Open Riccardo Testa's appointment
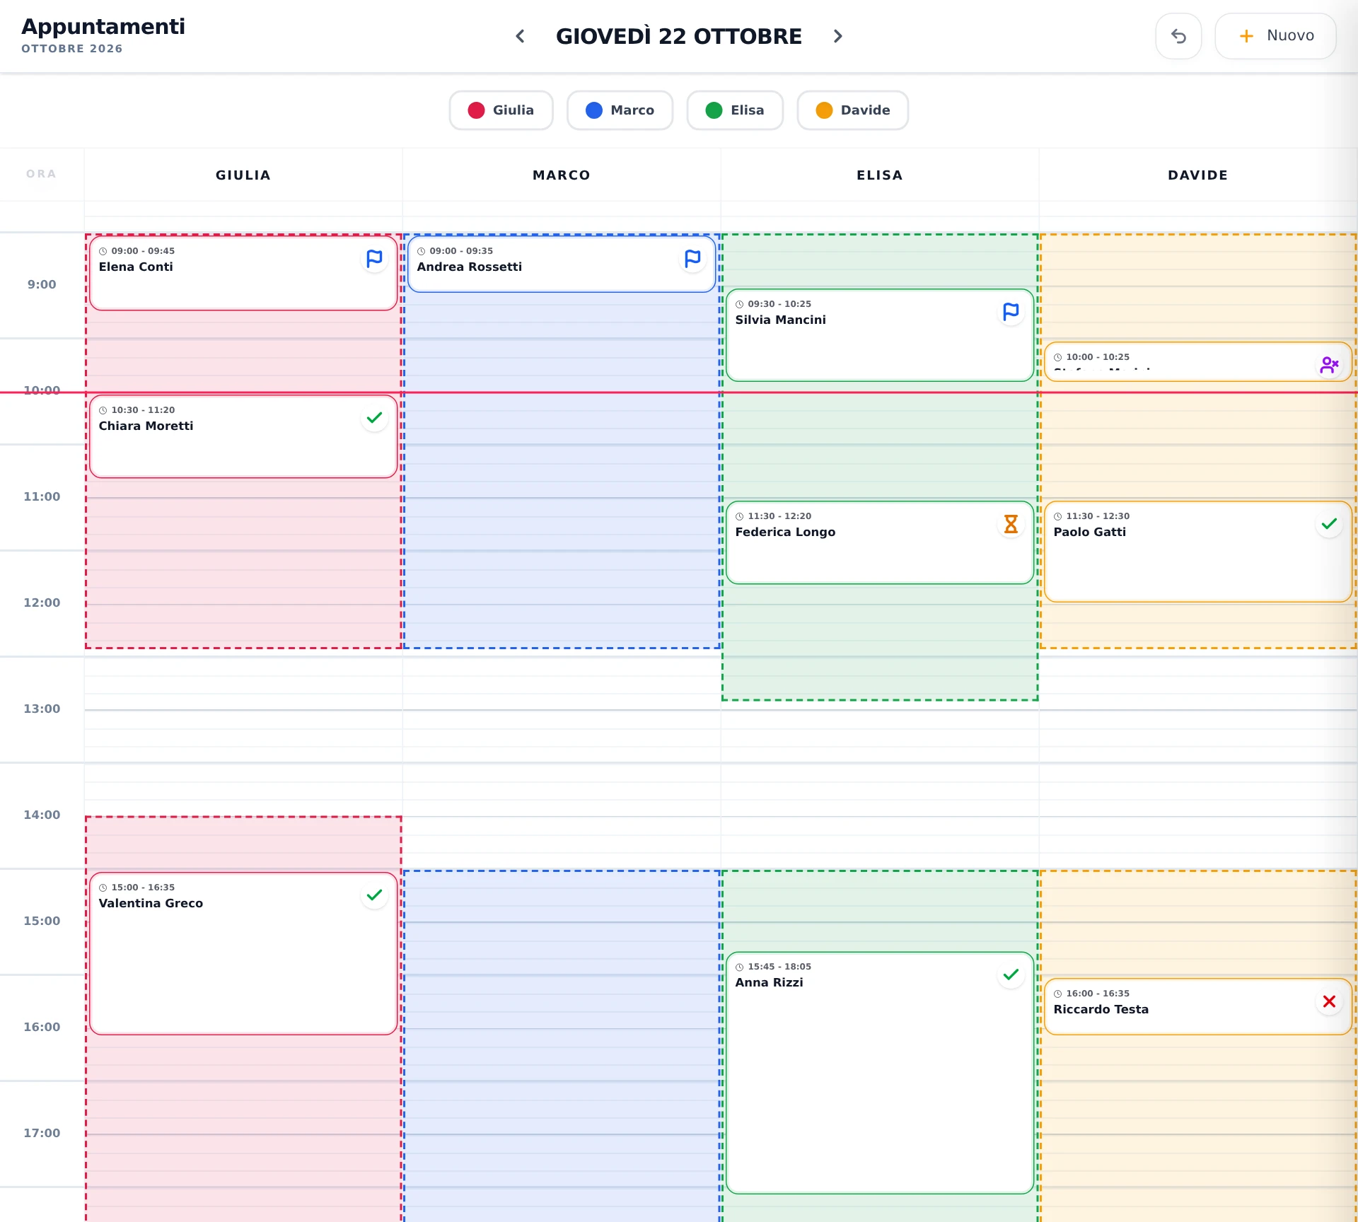Screen dimensions: 1358x1222 coord(1197,1007)
